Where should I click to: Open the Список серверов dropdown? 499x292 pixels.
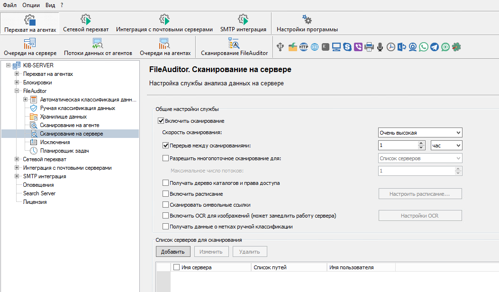[420, 158]
